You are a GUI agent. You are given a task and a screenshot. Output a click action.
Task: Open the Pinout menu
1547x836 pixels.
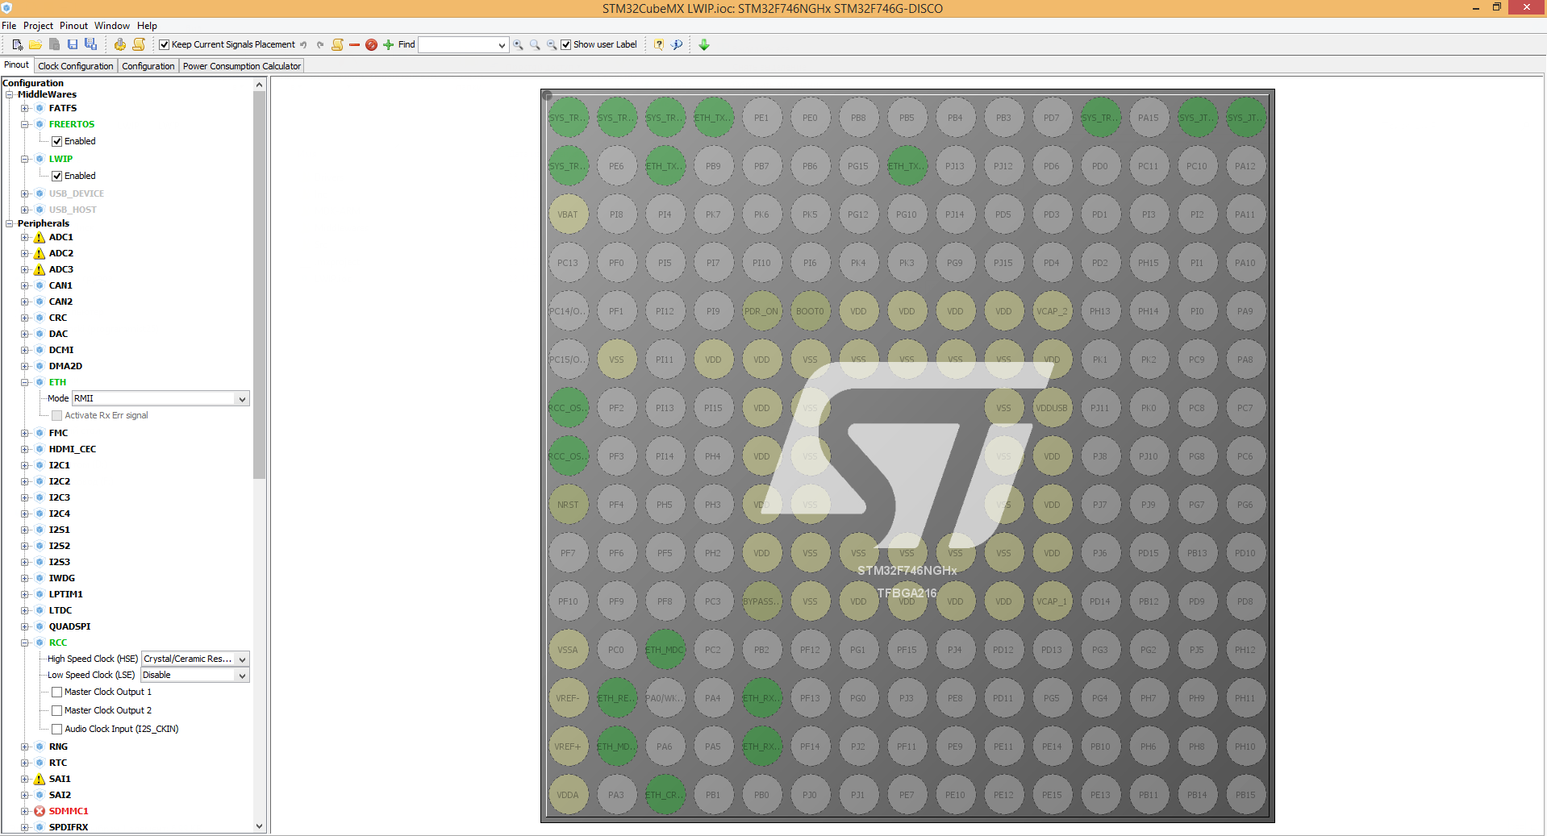[73, 26]
